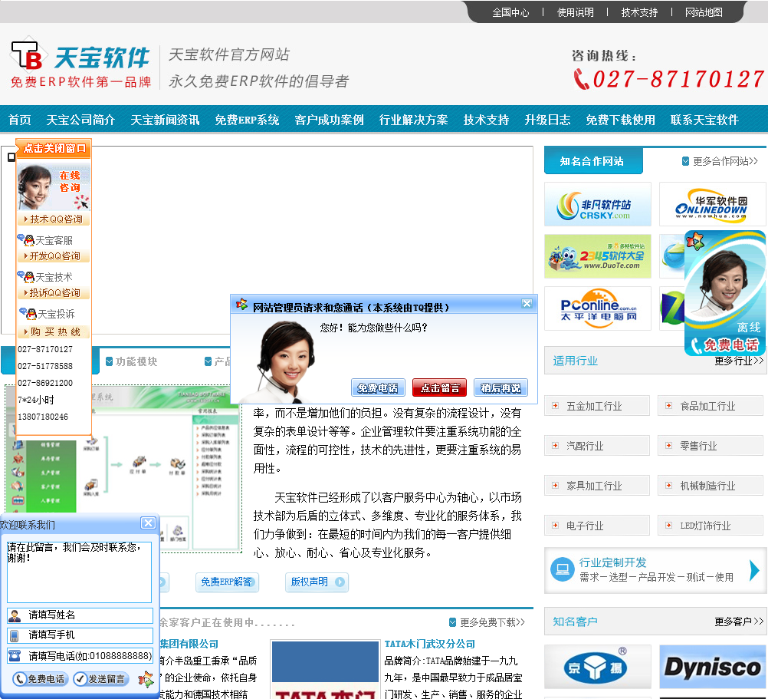Click 请填写手机 input field
This screenshot has height=699, width=768.
(80, 635)
